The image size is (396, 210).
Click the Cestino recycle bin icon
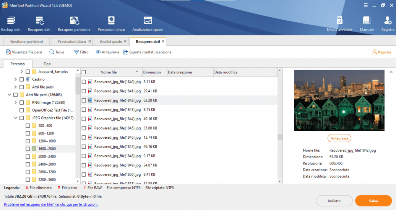coord(28,79)
